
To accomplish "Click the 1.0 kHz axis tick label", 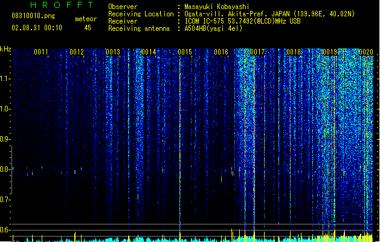I will coord(5,109).
